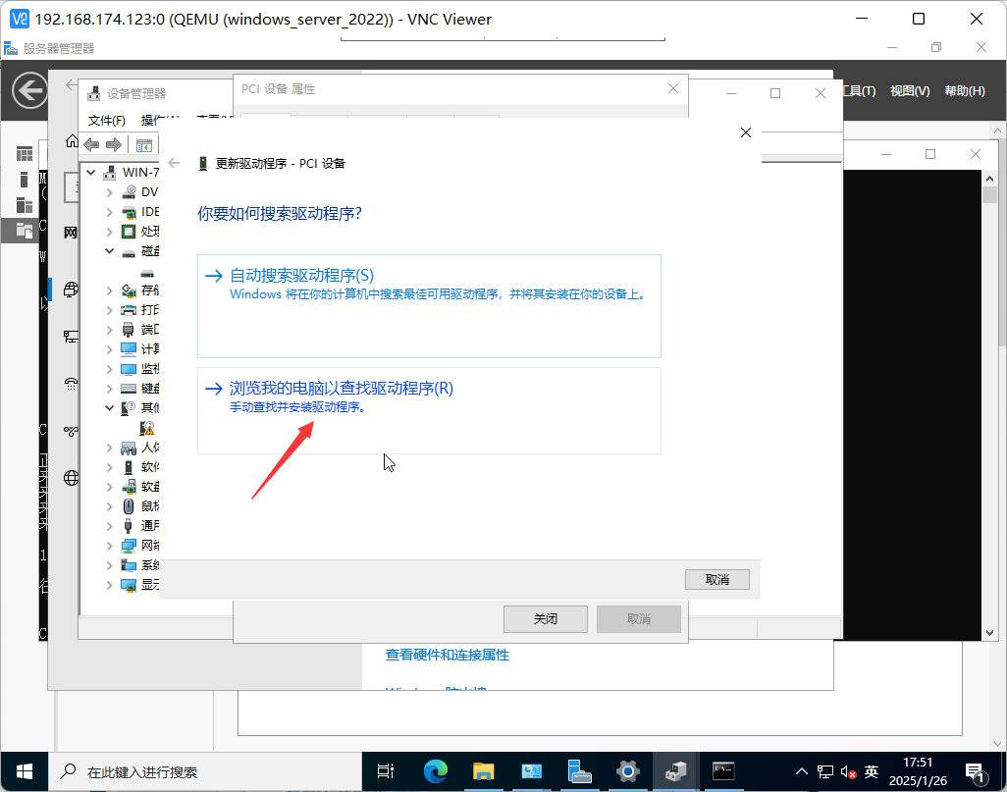Open the 文件(F) menu in Device Manager
The height and width of the screenshot is (792, 1007).
[x=106, y=120]
